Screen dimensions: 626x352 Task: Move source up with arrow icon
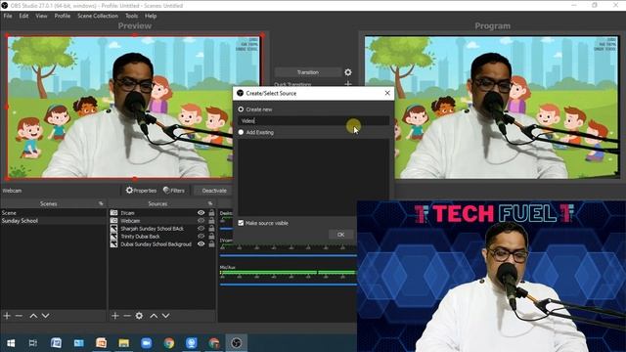pos(154,316)
